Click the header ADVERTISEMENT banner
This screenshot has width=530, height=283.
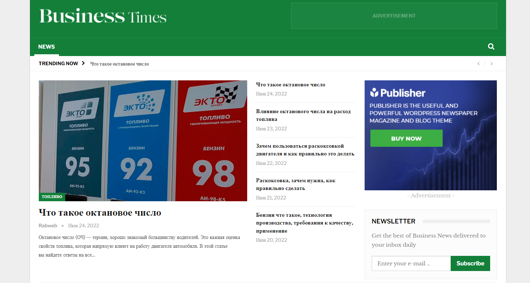click(394, 16)
